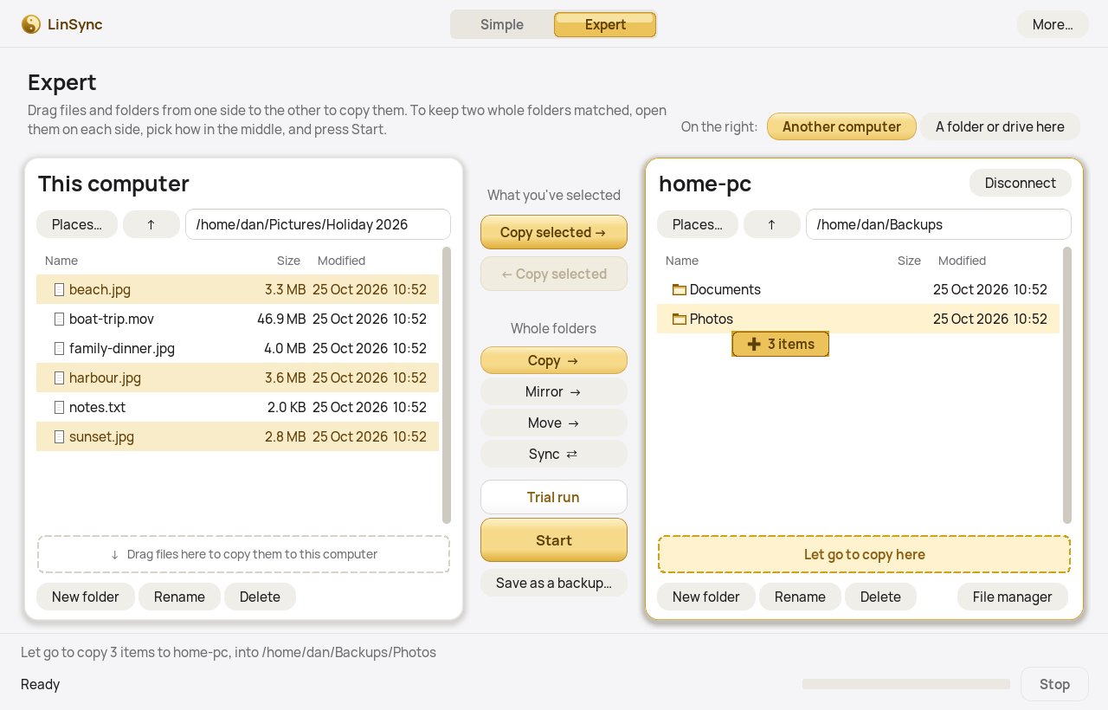This screenshot has height=710, width=1108.
Task: Click the Modified column header on home-pc
Action: [962, 261]
